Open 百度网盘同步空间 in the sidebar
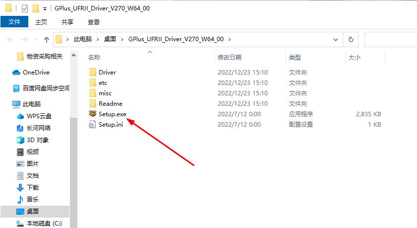This screenshot has height=228, width=417. [x=41, y=88]
